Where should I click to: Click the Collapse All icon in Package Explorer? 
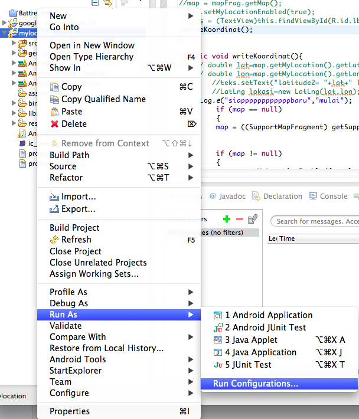[95, 3]
